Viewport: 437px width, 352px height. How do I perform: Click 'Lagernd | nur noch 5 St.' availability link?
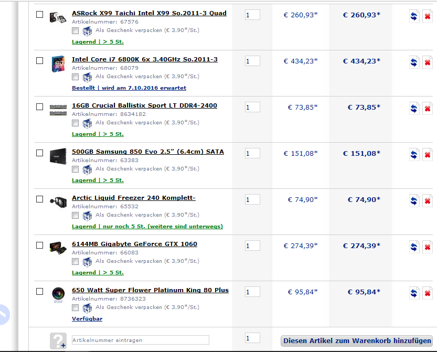tap(147, 227)
